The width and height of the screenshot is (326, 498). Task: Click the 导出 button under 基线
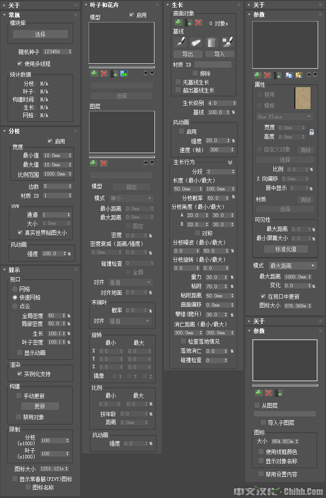(x=188, y=54)
